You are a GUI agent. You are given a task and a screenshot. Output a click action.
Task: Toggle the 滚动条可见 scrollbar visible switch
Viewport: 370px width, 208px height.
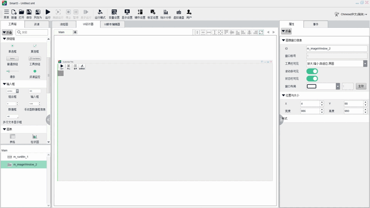tap(312, 71)
